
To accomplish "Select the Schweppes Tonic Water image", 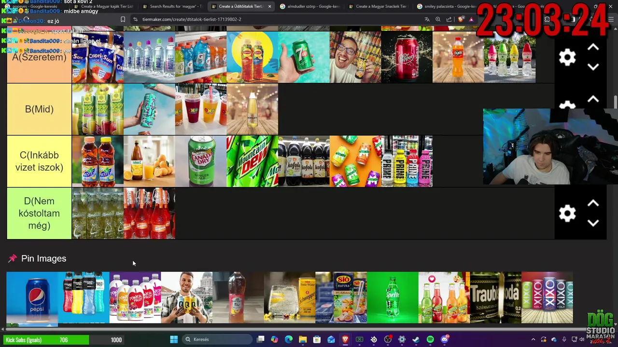I will coord(289,297).
